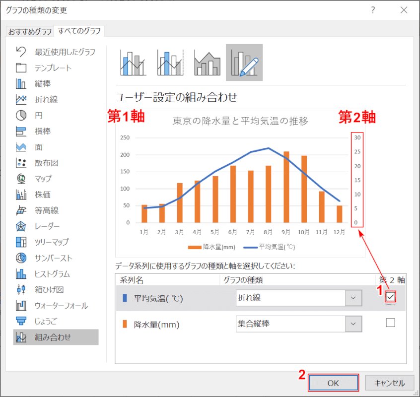Switch to the おすすめグラフ tab
This screenshot has width=420, height=397.
pyautogui.click(x=30, y=32)
